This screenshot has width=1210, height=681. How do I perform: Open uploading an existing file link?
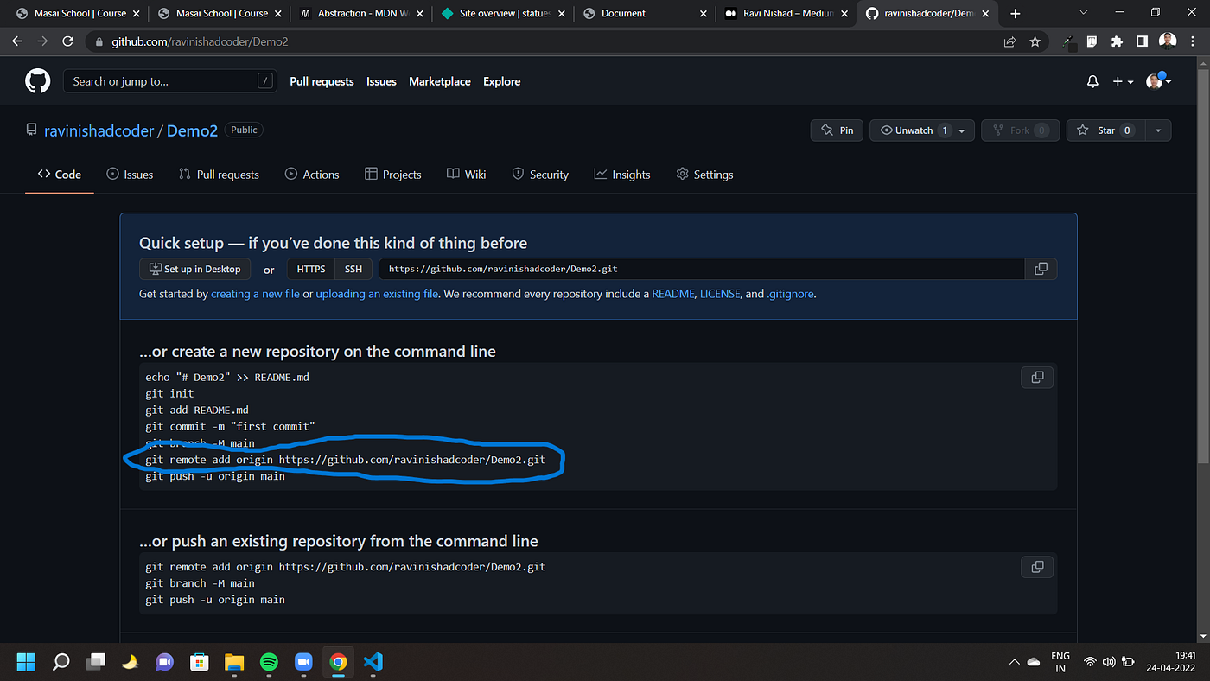pyautogui.click(x=376, y=294)
